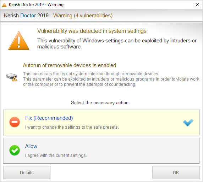Close the Kerish Doctor warning window
The height and width of the screenshot is (182, 203).
(x=197, y=5)
